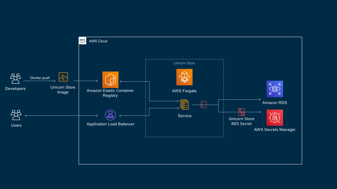Select the "Unicorn Store" group title
Screen dimensions: 337x189
coord(184,63)
